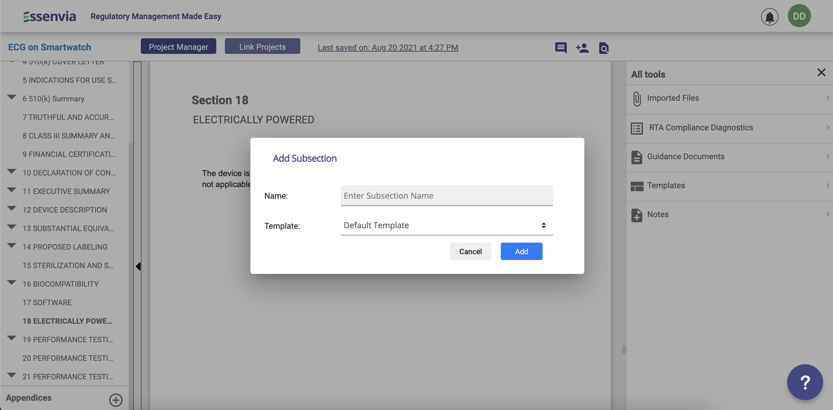The height and width of the screenshot is (410, 833).
Task: Expand the 12 DEVICE DESCRIPTION section
Action: pyautogui.click(x=12, y=208)
